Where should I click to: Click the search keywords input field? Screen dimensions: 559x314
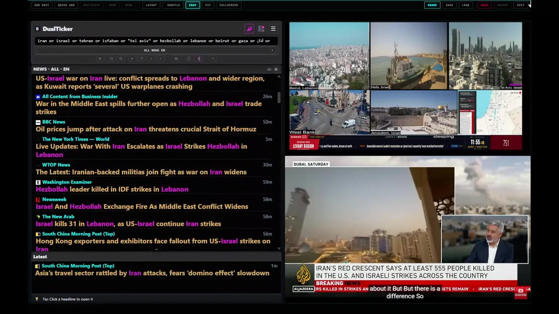pyautogui.click(x=156, y=41)
